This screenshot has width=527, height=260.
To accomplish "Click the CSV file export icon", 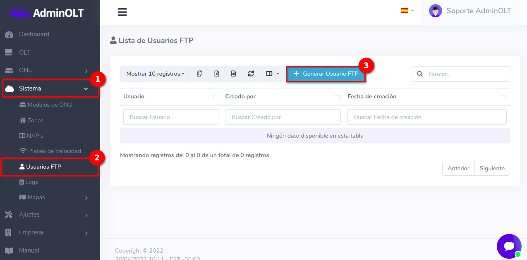I will tap(233, 74).
